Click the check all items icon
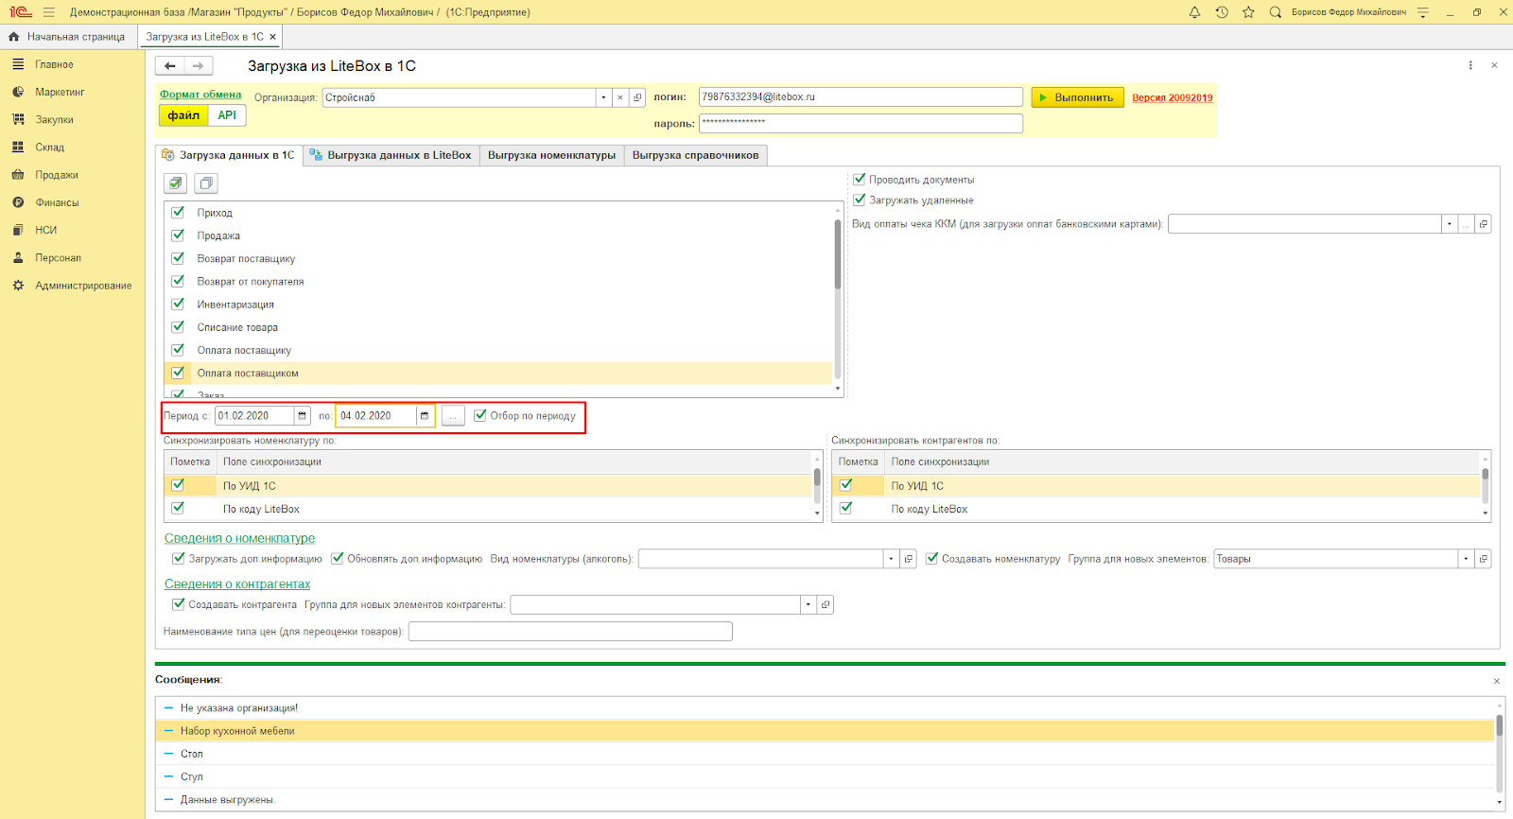This screenshot has width=1513, height=819. [x=175, y=183]
